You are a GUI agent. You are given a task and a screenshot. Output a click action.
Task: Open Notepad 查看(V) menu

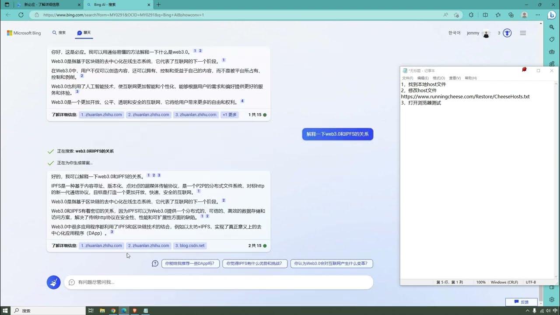pyautogui.click(x=455, y=78)
